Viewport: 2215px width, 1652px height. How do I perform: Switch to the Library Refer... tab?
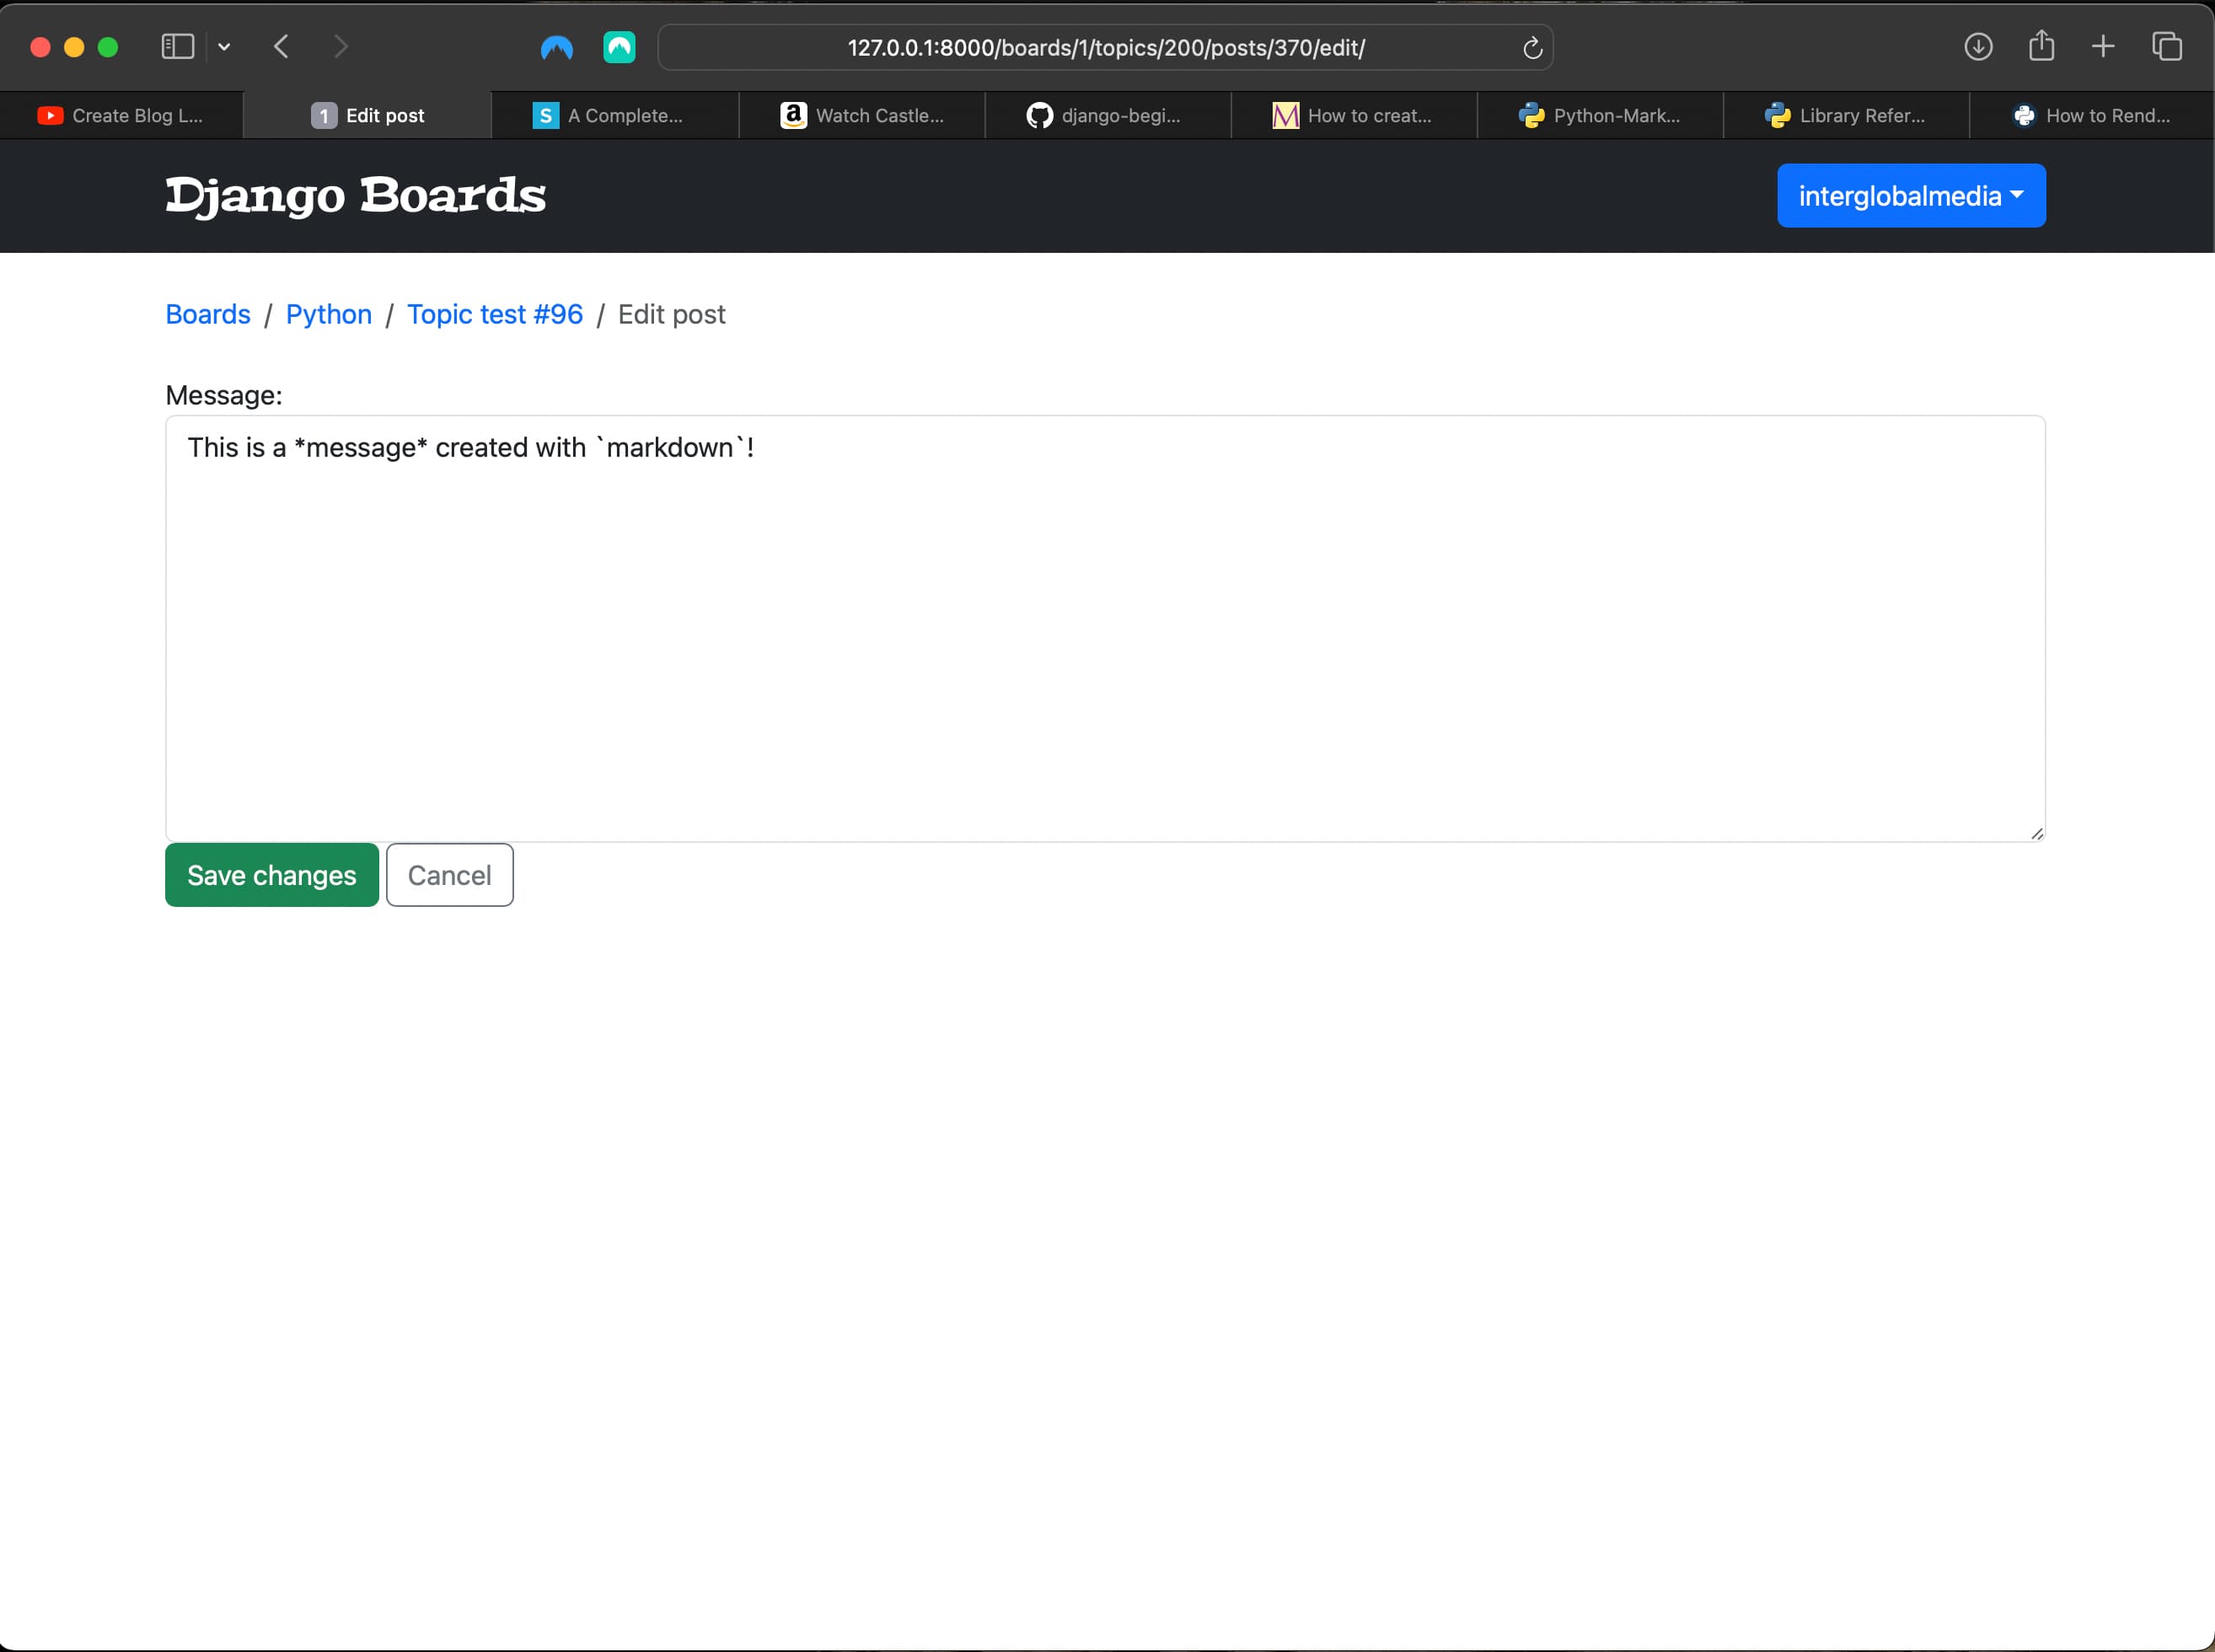[1846, 115]
